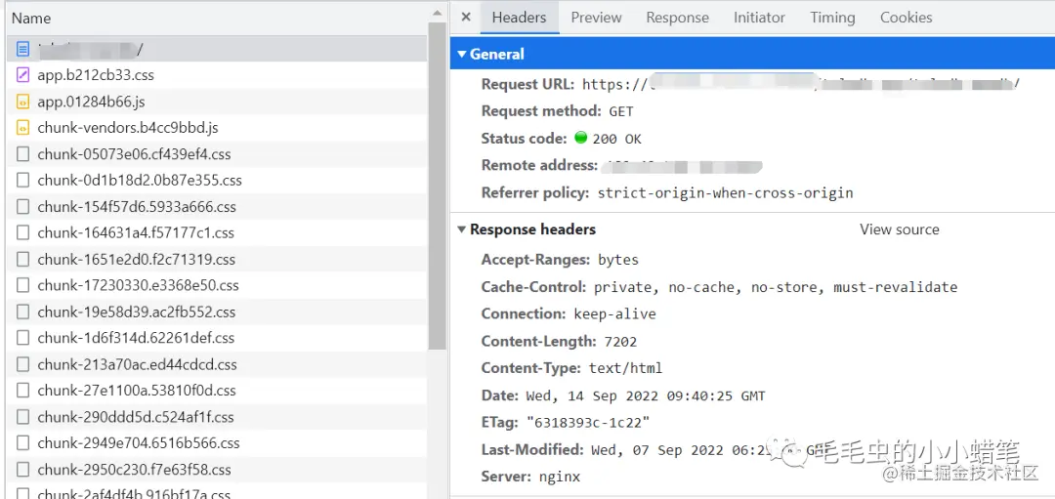Image resolution: width=1055 pixels, height=499 pixels.
Task: Select the chunk-vendors.b4cc9bbd.js request
Action: point(216,128)
